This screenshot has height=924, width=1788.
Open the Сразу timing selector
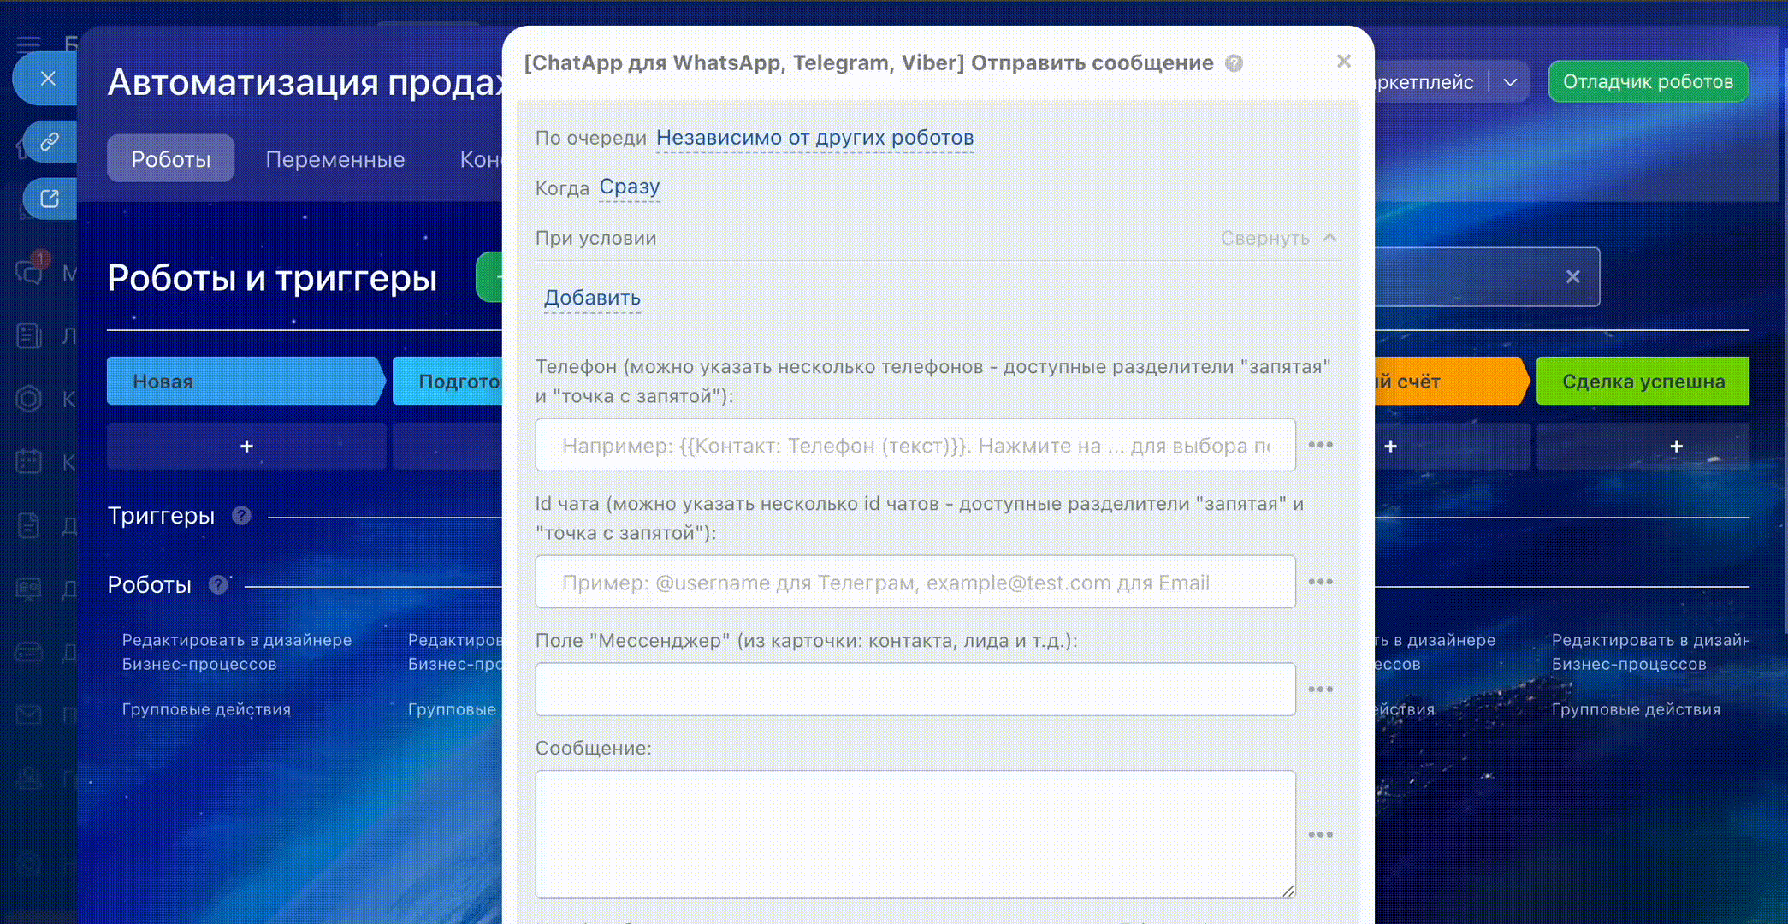(629, 187)
